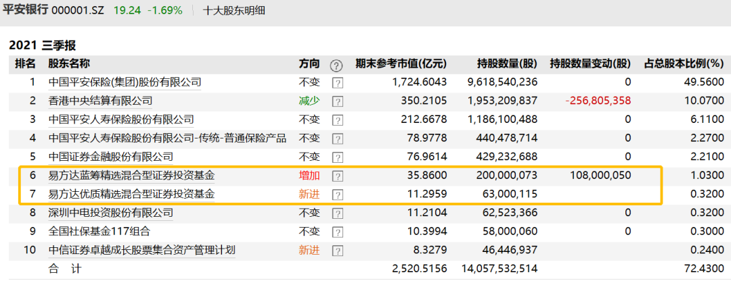Image resolution: width=731 pixels, height=281 pixels.
Task: Click the 2021 三季报 heading
Action: pyautogui.click(x=43, y=45)
